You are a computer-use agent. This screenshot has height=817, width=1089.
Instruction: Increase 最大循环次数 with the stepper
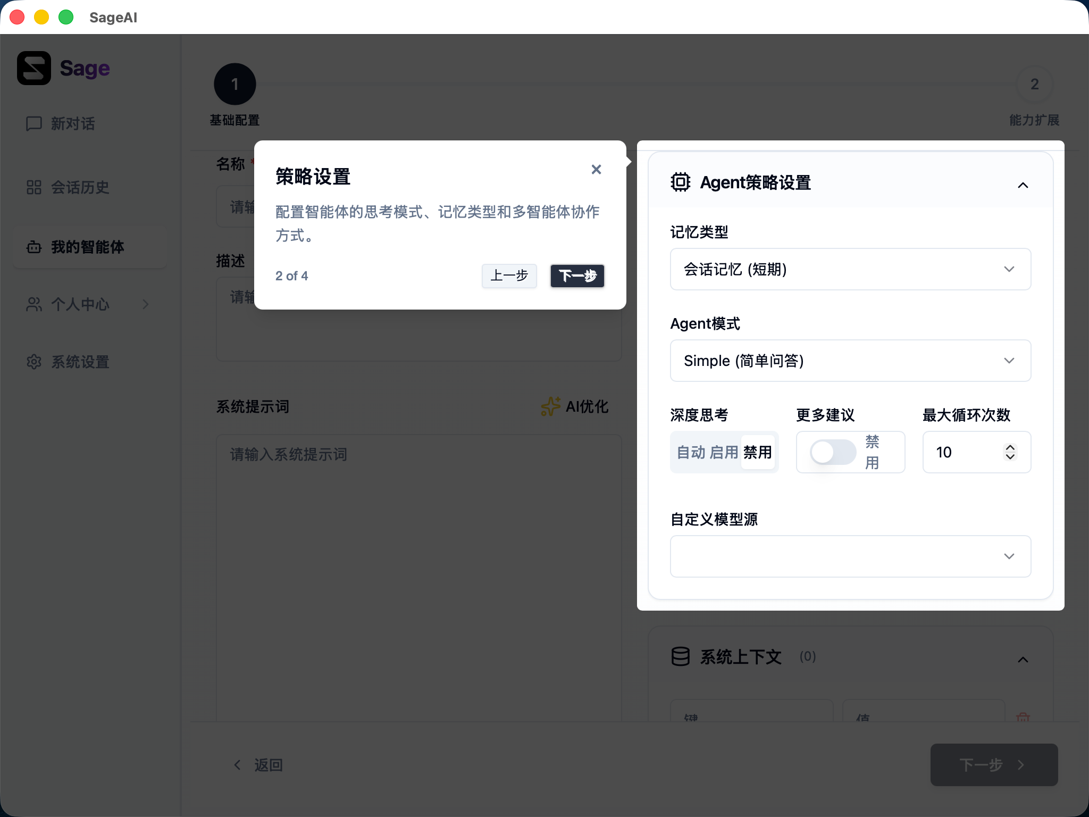[1009, 447]
